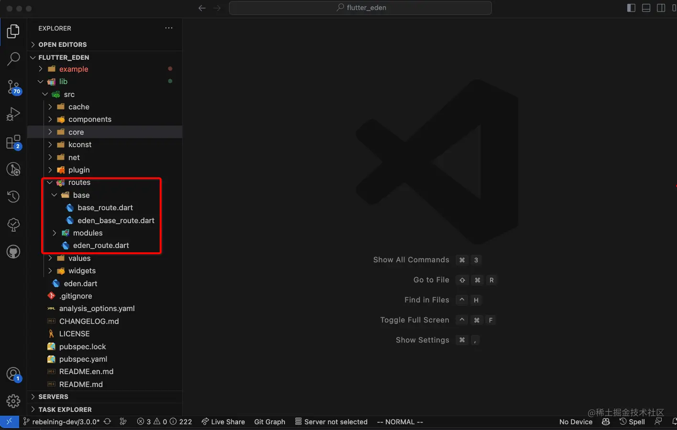Open CHANGELOG.md file
Screen dimensions: 677x430
105,322
